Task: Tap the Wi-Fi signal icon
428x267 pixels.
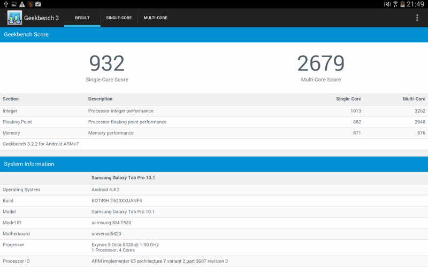Action: (x=395, y=4)
